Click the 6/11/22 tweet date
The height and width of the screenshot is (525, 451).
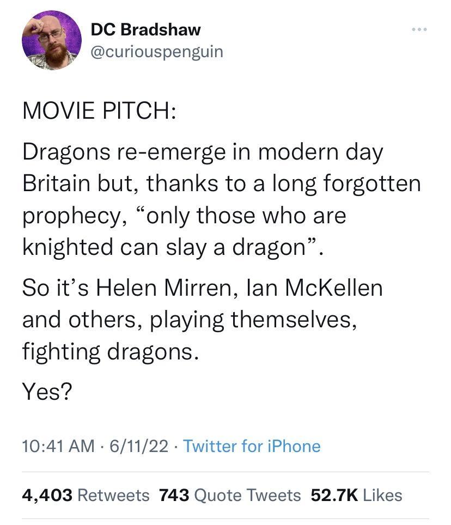click(x=139, y=446)
